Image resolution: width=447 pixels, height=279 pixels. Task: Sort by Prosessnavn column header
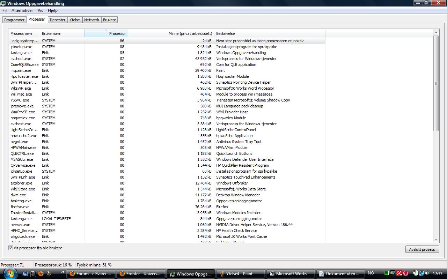coord(24,33)
